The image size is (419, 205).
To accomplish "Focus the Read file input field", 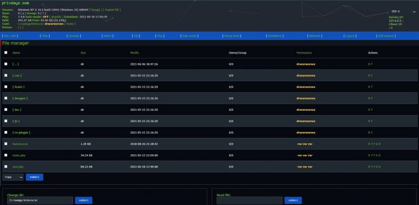I will (249, 200).
